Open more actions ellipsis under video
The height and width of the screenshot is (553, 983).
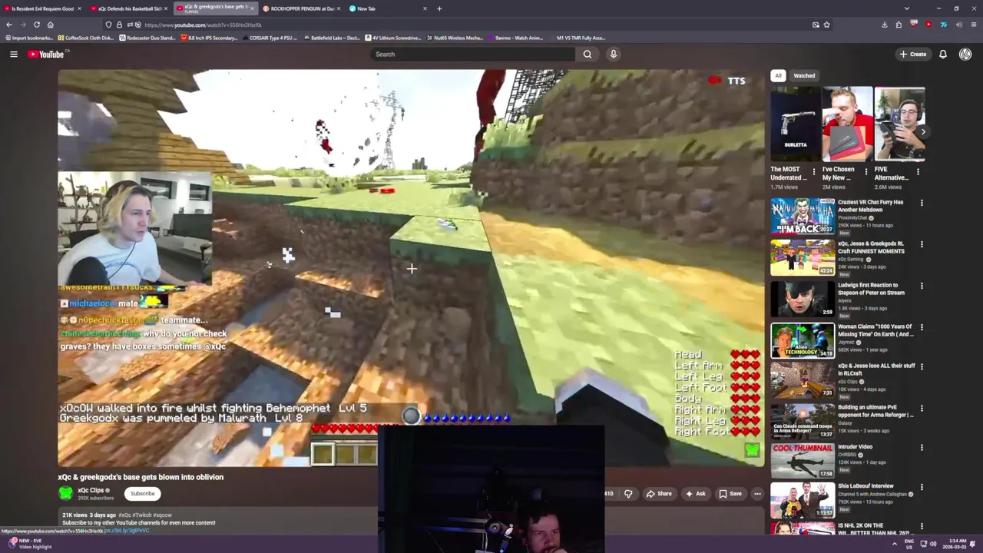[757, 494]
